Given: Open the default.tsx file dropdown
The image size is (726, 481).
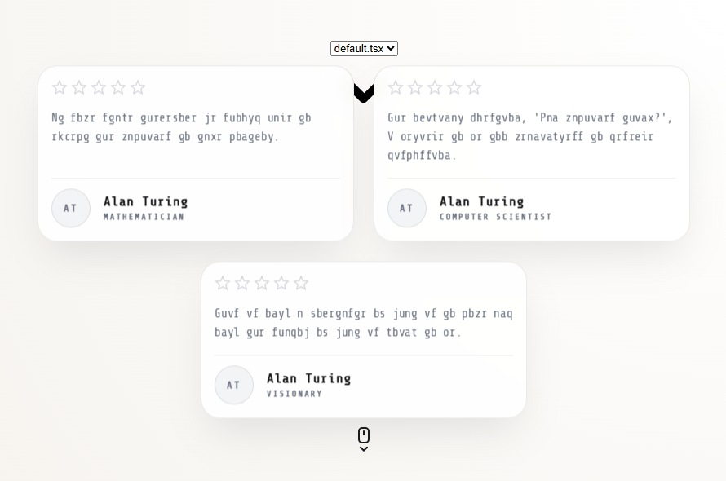Looking at the screenshot, I should pyautogui.click(x=364, y=49).
